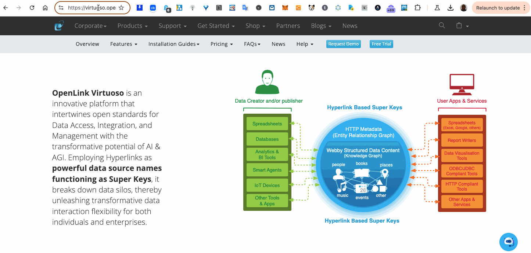
Task: Open the orange dice square extension
Action: coord(298,7)
